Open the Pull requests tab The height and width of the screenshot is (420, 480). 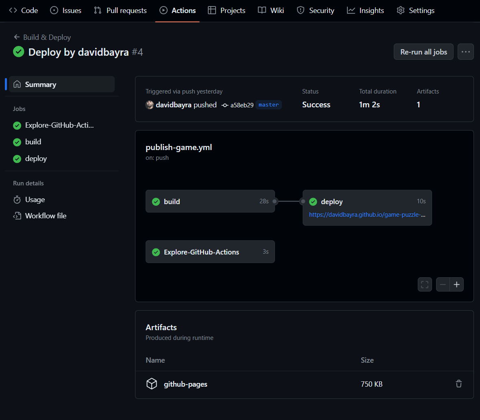(x=120, y=11)
